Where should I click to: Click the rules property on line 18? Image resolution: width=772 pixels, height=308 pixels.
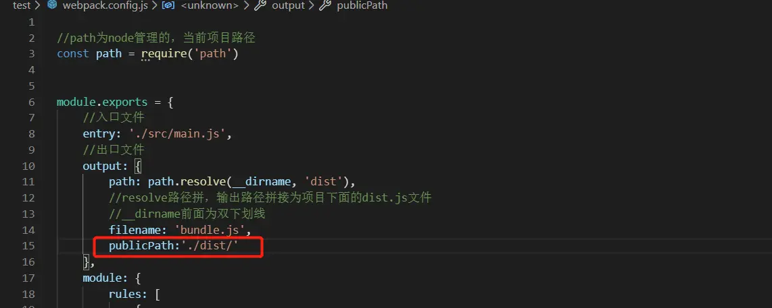[x=125, y=294]
